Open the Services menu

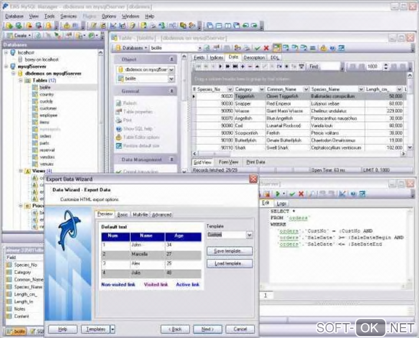(69, 16)
